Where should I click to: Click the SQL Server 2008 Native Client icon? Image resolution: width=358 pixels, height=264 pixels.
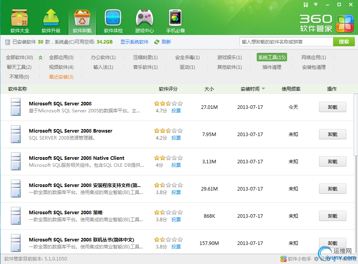coord(16,161)
